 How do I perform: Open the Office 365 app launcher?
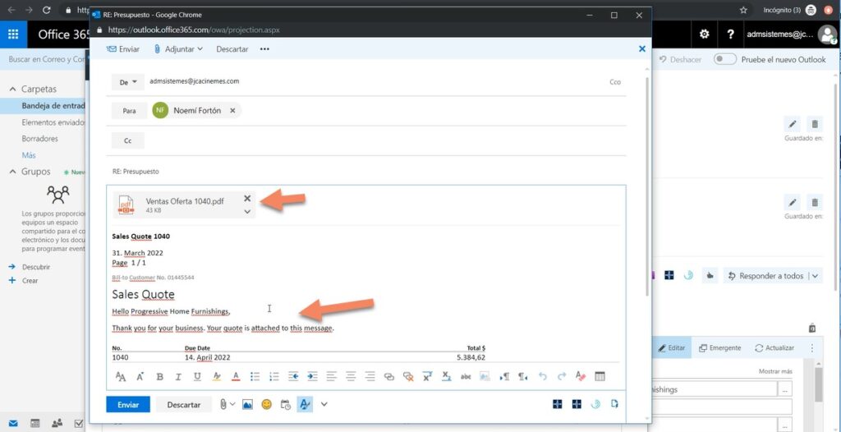pos(13,34)
